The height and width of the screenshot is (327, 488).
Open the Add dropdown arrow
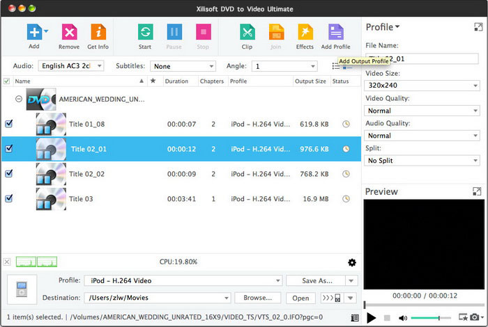(x=46, y=31)
